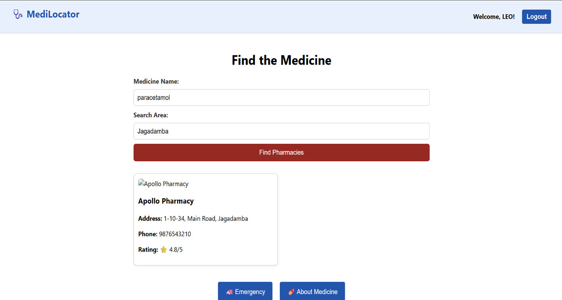Screen dimensions: 562x300
Task: Click the address 1-10-34, Main Road, Jagadamba
Action: (x=206, y=219)
